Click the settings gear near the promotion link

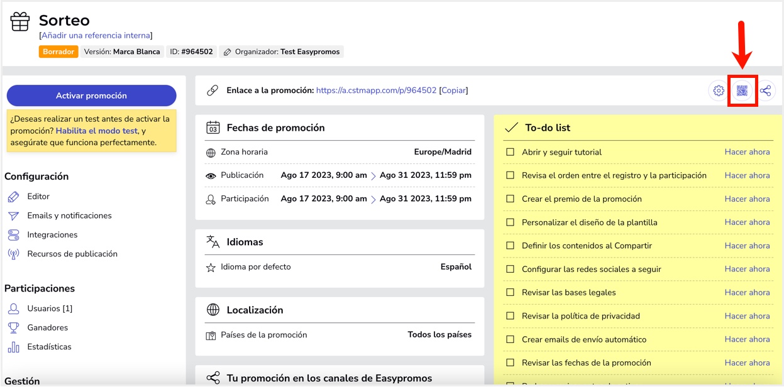coord(718,90)
